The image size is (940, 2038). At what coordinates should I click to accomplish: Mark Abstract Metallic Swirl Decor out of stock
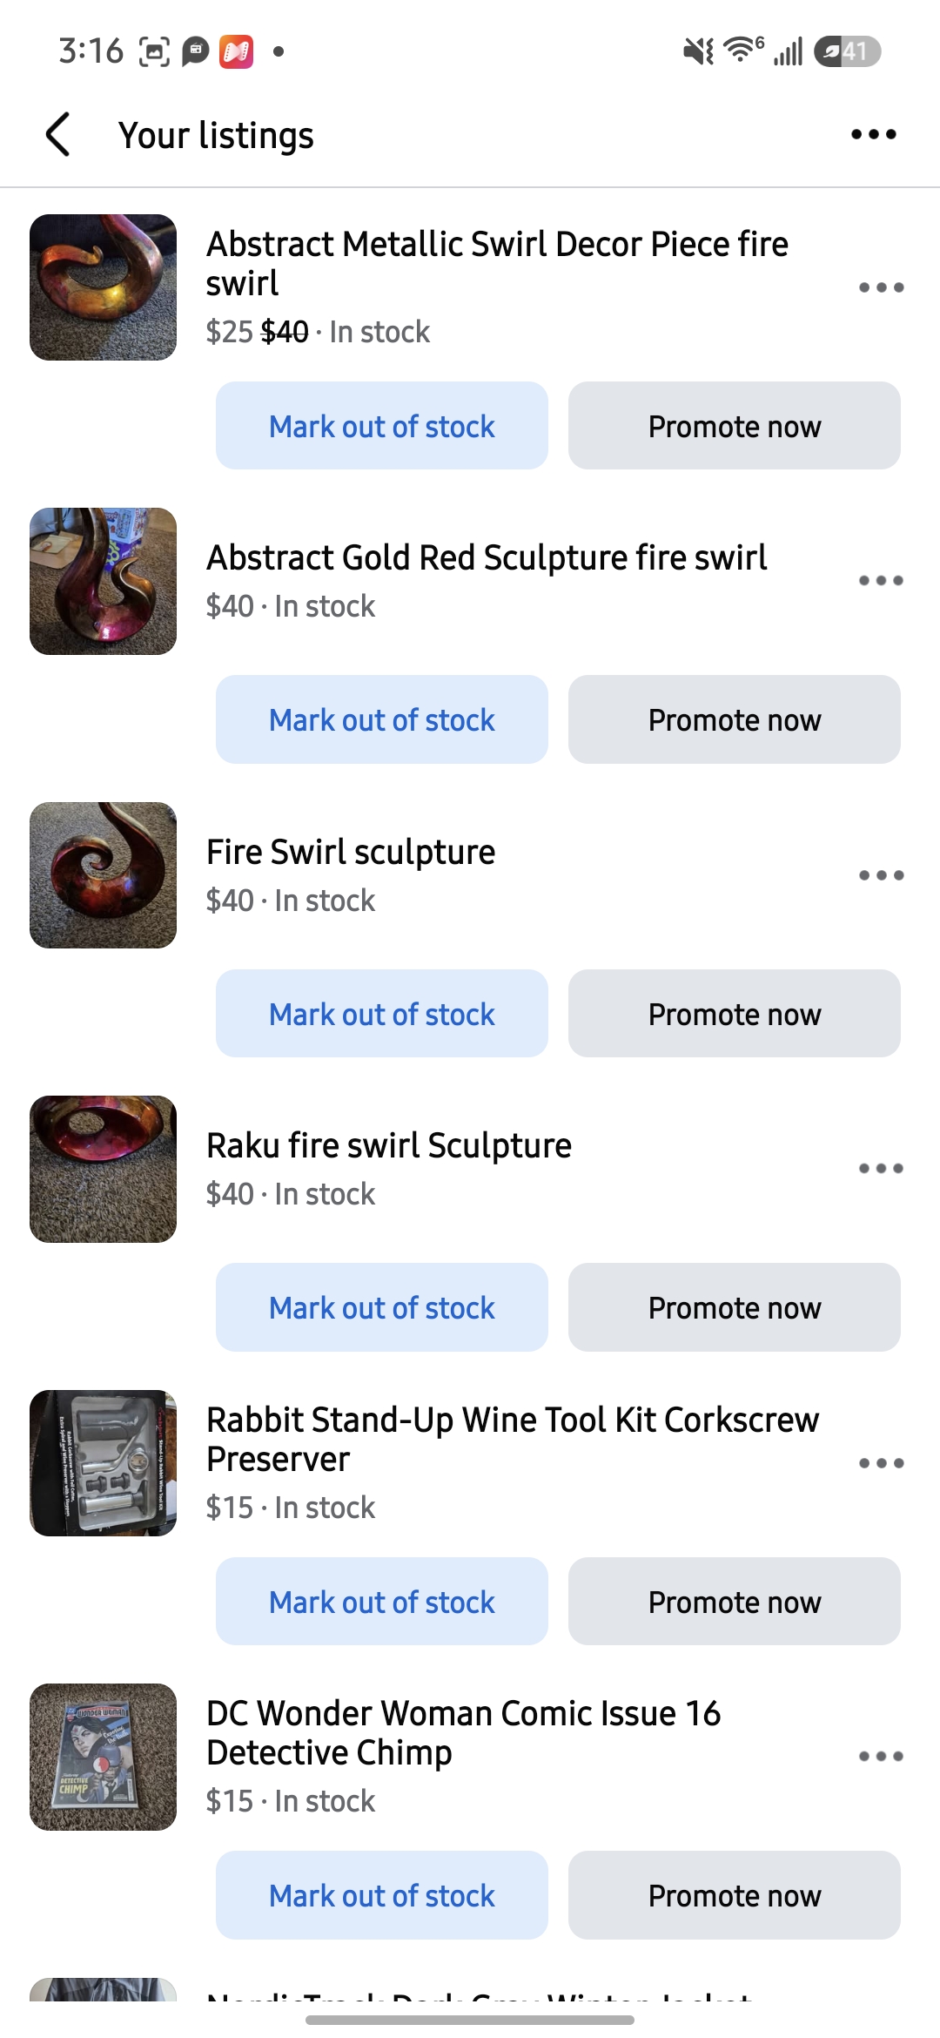pos(382,426)
